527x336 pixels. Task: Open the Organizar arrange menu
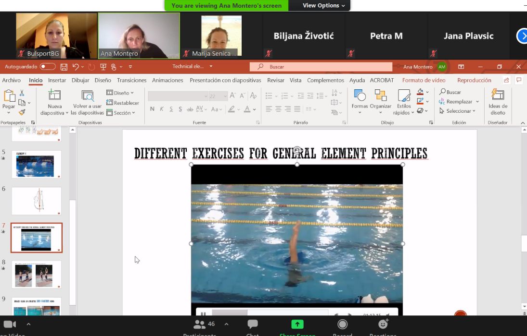coord(381,102)
